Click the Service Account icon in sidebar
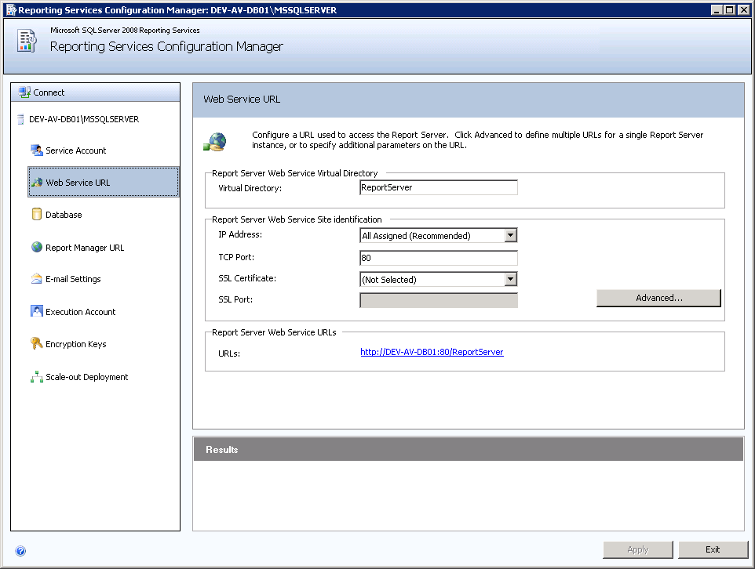This screenshot has height=569, width=755. coord(36,150)
